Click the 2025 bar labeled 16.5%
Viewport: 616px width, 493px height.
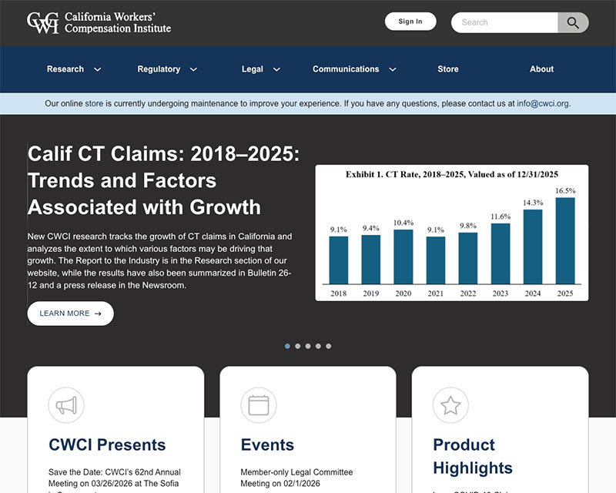tap(565, 240)
